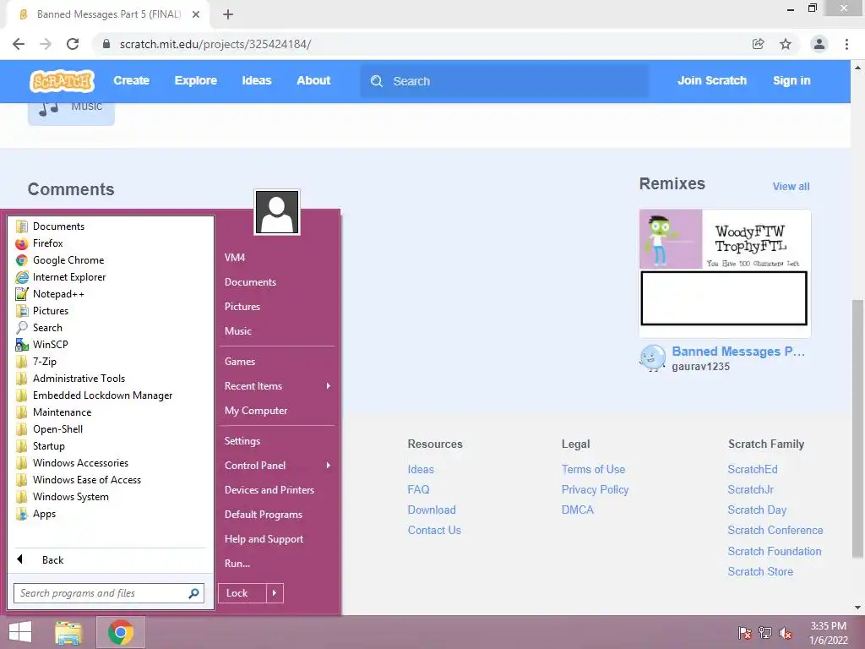This screenshot has height=649, width=865.
Task: Click Explore in Scratch navigation
Action: 196,80
